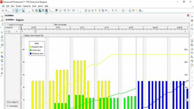Screen dimensions: 194x109
Task: Click the yellow speech bubble toolbar icon
Action: pos(133,11)
